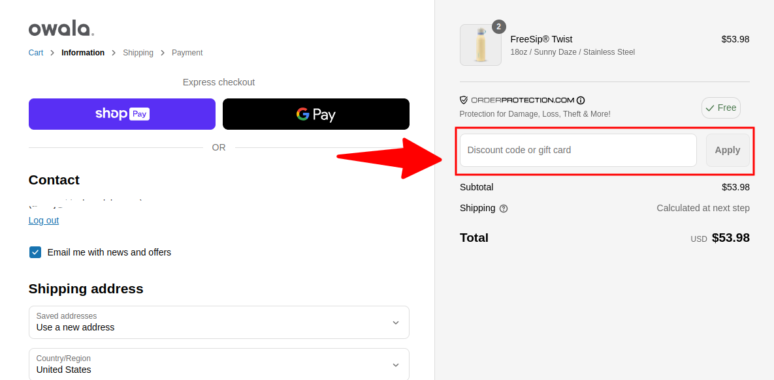Image resolution: width=774 pixels, height=380 pixels.
Task: Click the Log out link
Action: [x=44, y=220]
